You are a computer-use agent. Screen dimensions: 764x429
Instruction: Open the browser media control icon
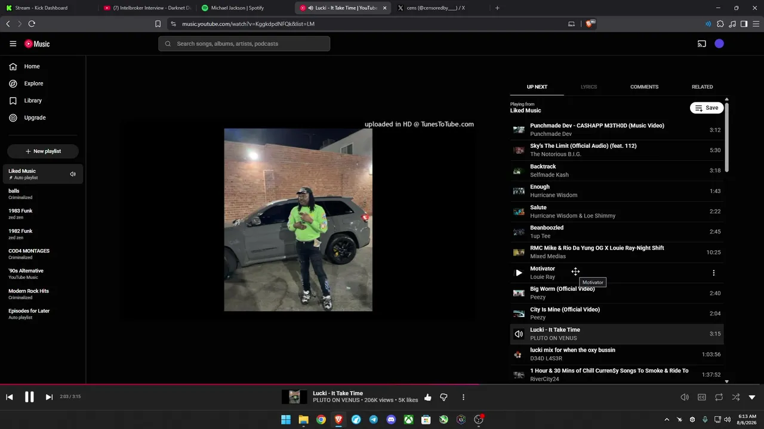coord(732,24)
